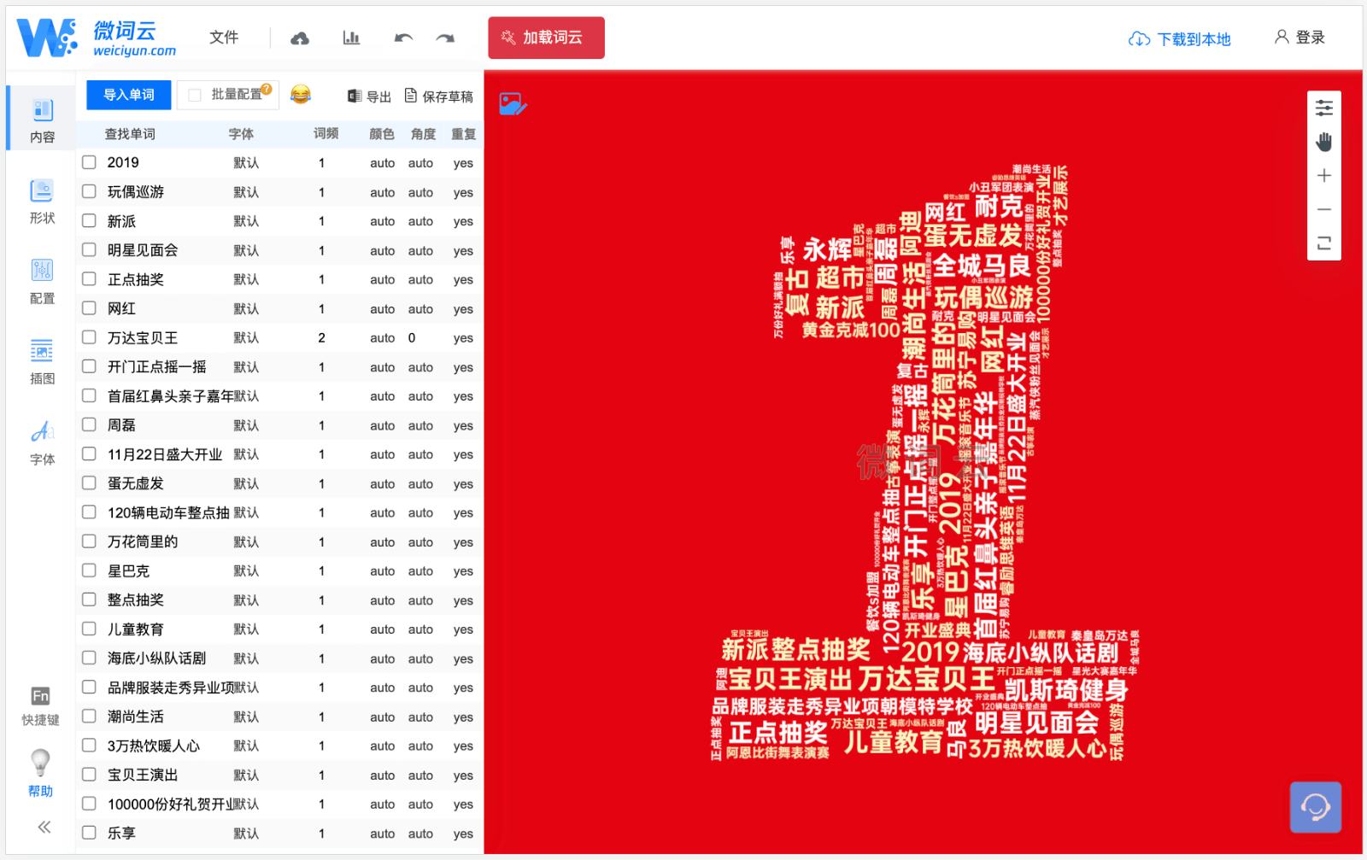This screenshot has width=1367, height=860.
Task: Switch to the 字体 tab
Action: 42,442
